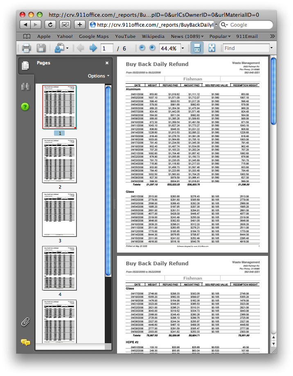Open the Pages panel icon in sidebar
Viewport: 293px width, 376px height.
pos(25,65)
